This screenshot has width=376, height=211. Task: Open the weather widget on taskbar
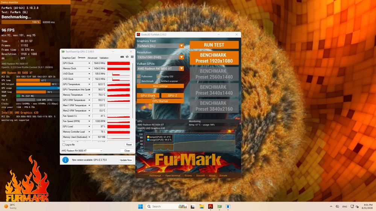click(x=10, y=207)
